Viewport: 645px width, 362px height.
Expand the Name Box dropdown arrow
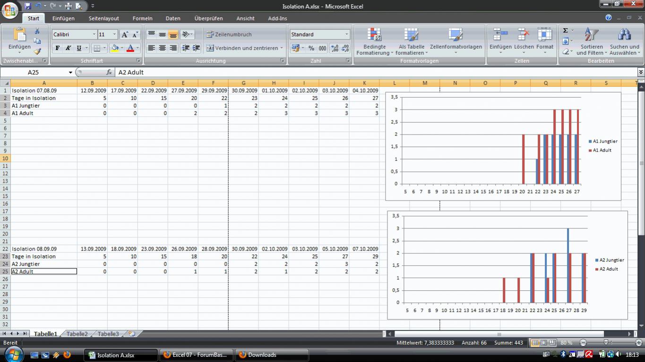click(71, 73)
